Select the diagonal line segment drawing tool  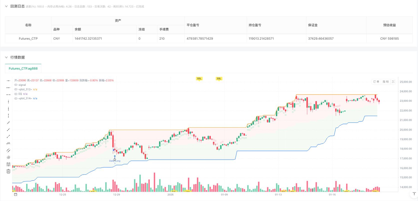(8, 136)
